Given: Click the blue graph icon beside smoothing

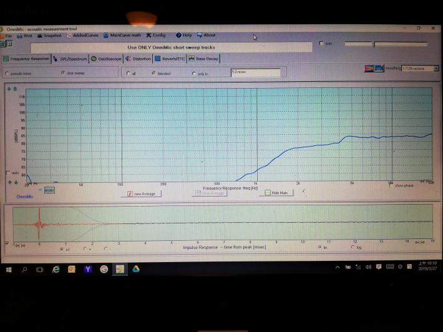Looking at the screenshot, I should (379, 69).
